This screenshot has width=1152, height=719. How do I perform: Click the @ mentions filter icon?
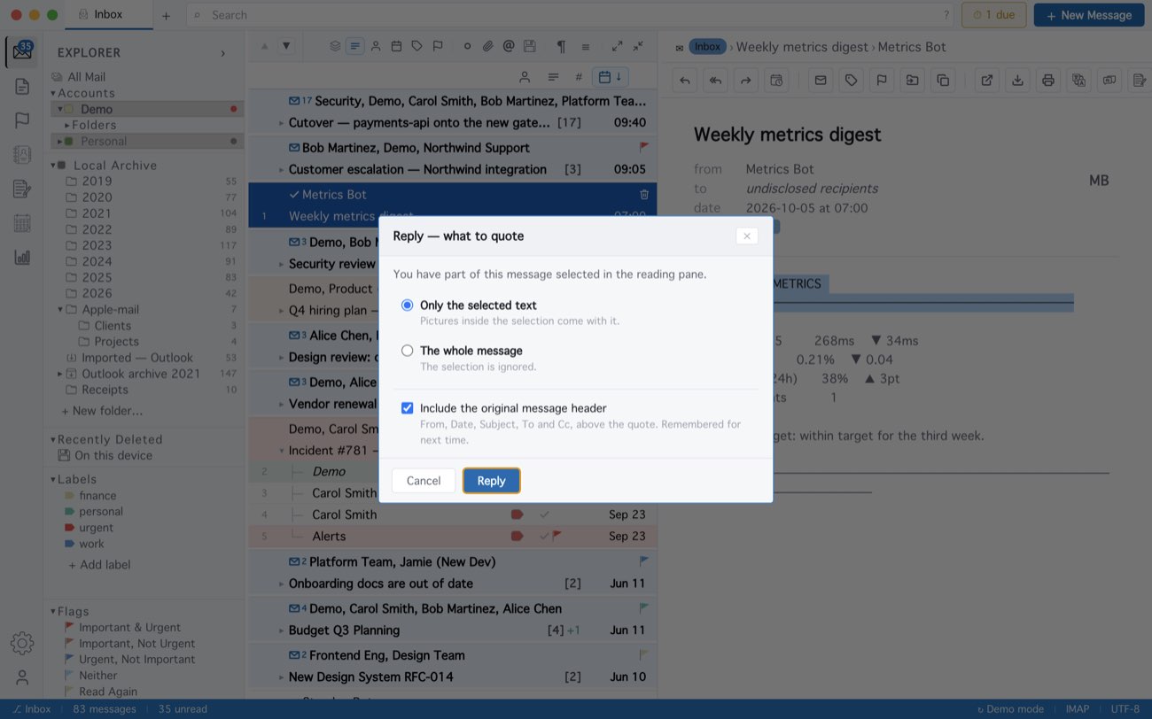tap(509, 46)
